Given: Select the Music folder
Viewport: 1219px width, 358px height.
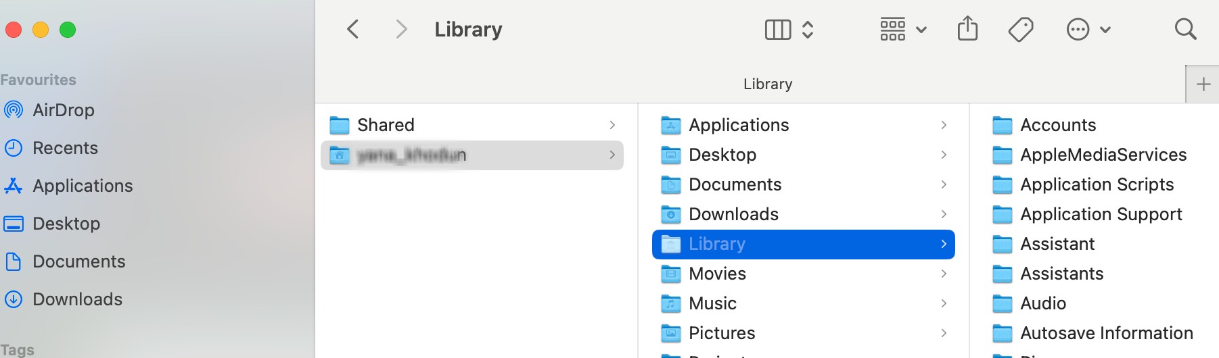Looking at the screenshot, I should point(804,303).
